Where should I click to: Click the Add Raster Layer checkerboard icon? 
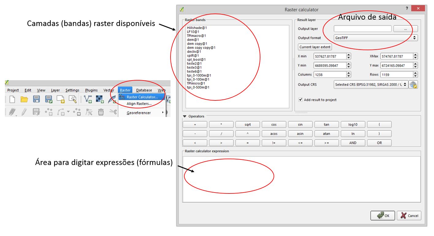pos(100,99)
